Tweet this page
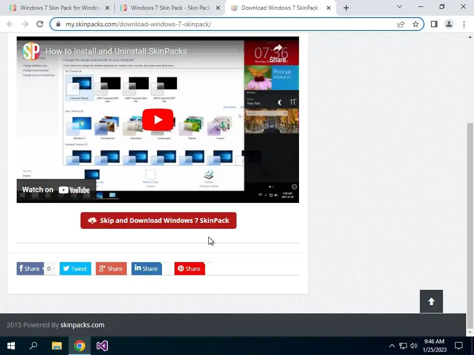 point(75,269)
